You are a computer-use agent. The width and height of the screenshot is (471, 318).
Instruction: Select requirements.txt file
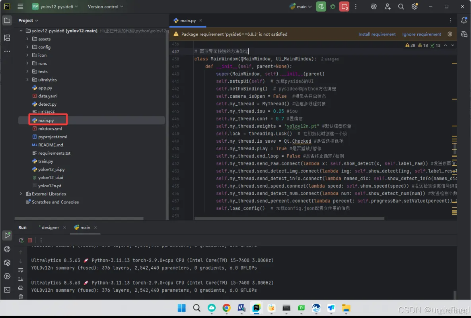coord(54,153)
